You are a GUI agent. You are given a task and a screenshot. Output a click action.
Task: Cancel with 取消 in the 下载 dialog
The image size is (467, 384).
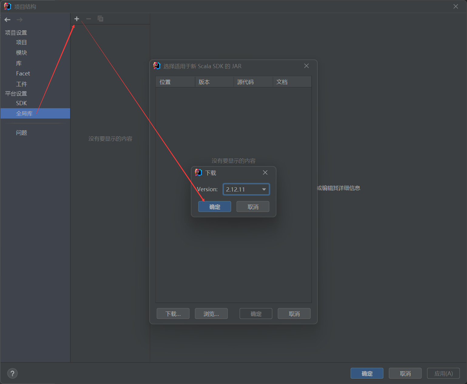click(253, 207)
